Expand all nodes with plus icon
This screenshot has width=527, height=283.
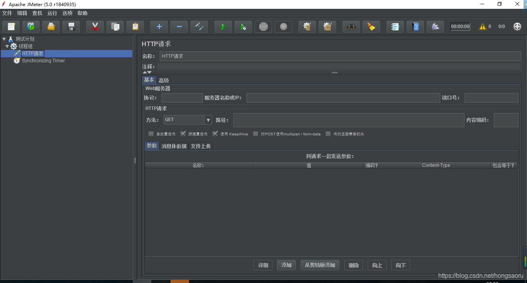coord(159,27)
